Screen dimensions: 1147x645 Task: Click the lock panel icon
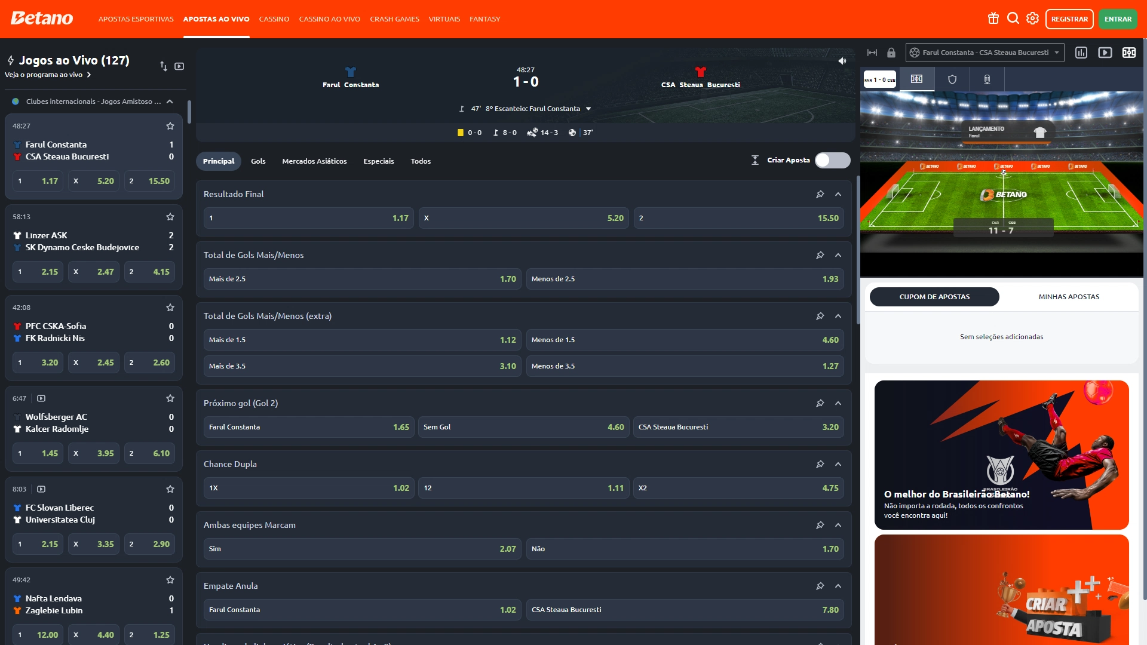[891, 53]
